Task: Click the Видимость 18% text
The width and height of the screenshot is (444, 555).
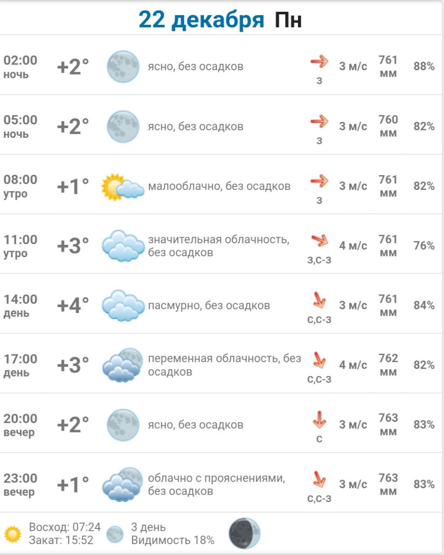Action: pos(173,540)
